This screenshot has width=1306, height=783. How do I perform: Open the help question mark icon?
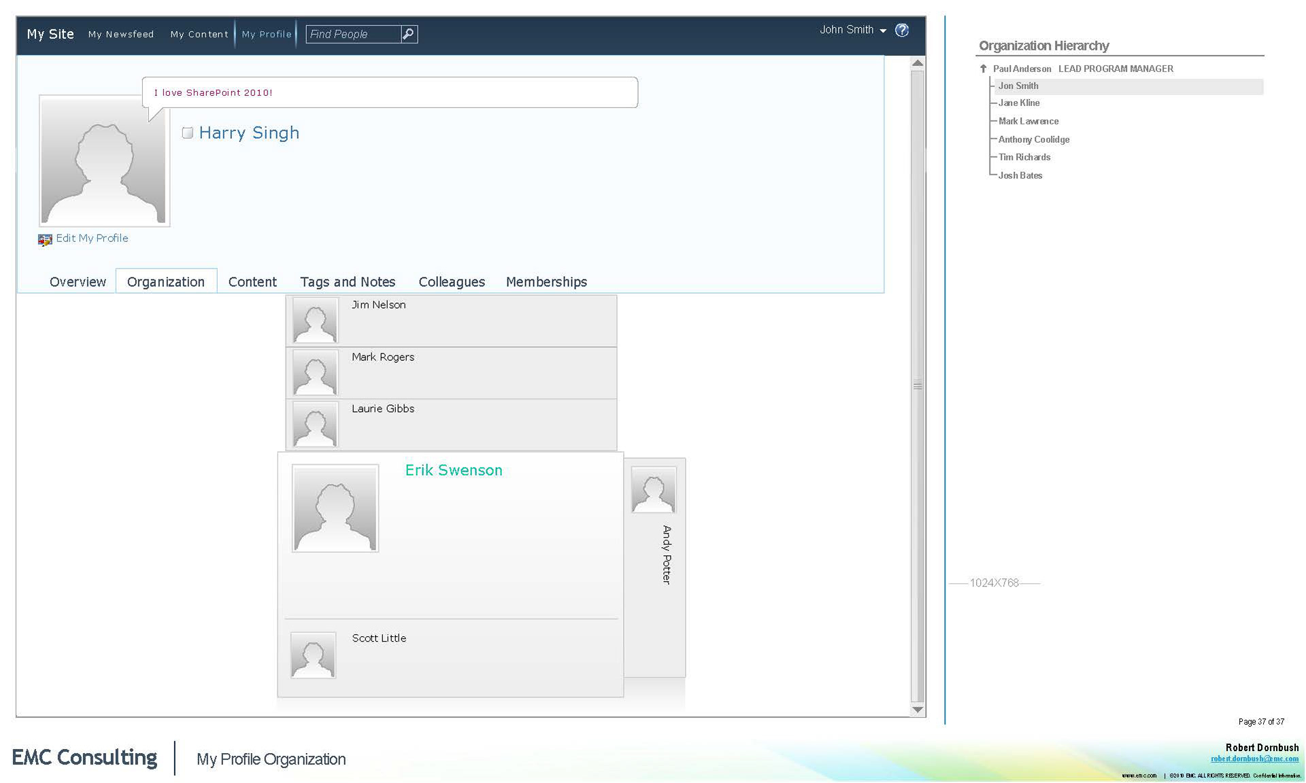coord(902,31)
